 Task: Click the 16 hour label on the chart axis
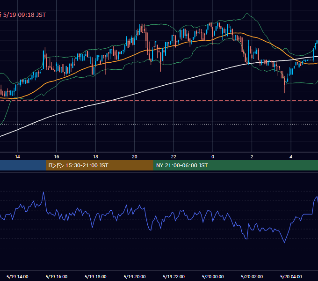(57, 157)
